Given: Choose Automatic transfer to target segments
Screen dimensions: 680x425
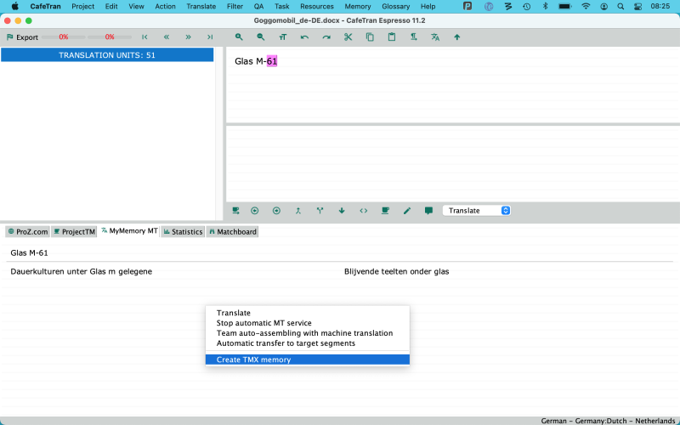Looking at the screenshot, I should coord(308,343).
